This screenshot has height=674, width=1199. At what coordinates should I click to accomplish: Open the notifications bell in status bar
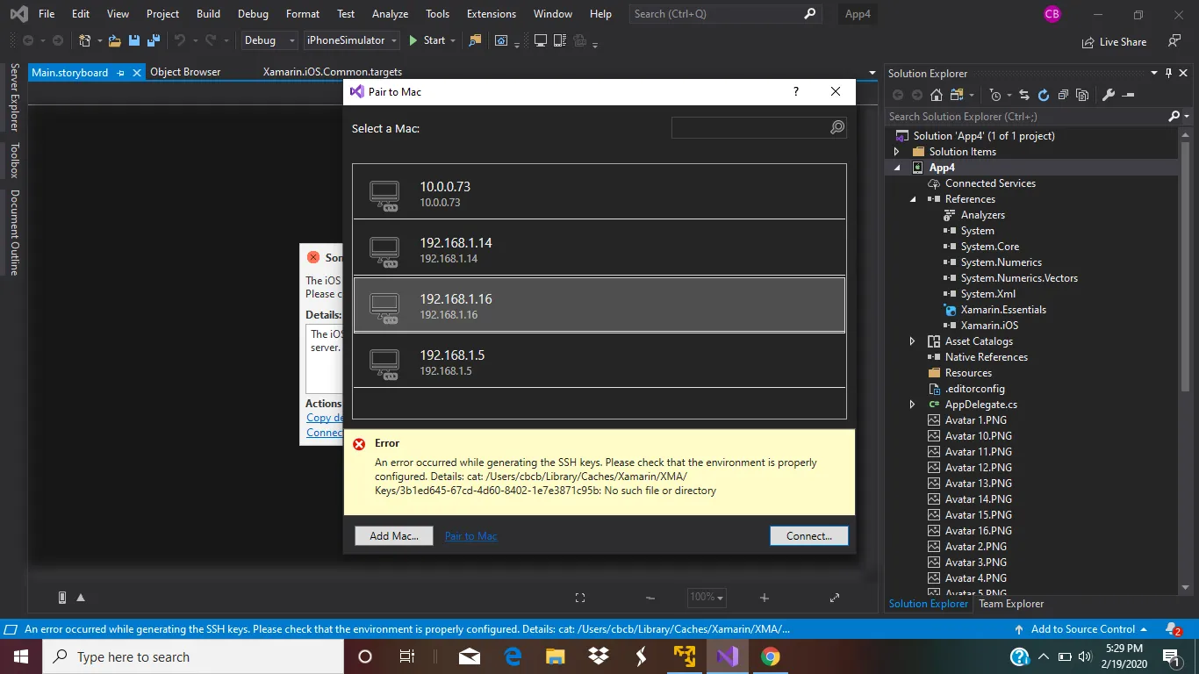tap(1173, 629)
